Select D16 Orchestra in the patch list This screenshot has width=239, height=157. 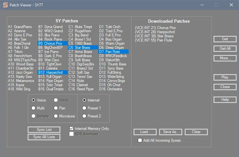click(110, 89)
